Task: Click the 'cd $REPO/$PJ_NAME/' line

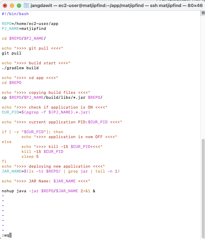Action: pos(24,38)
